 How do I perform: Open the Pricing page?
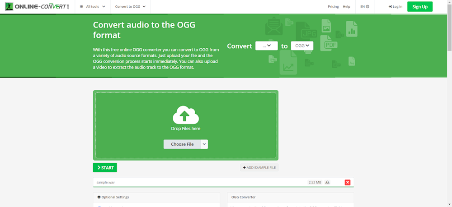pos(333,7)
